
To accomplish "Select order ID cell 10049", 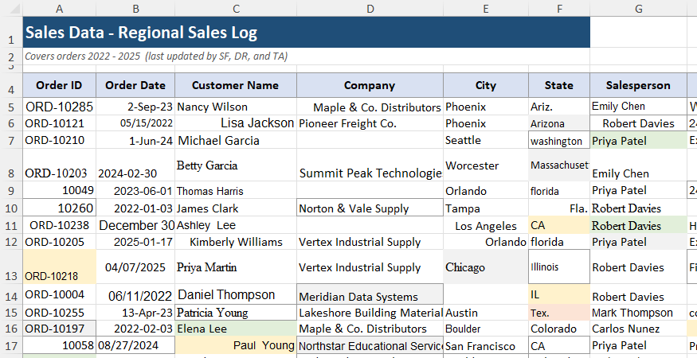I will click(x=59, y=190).
